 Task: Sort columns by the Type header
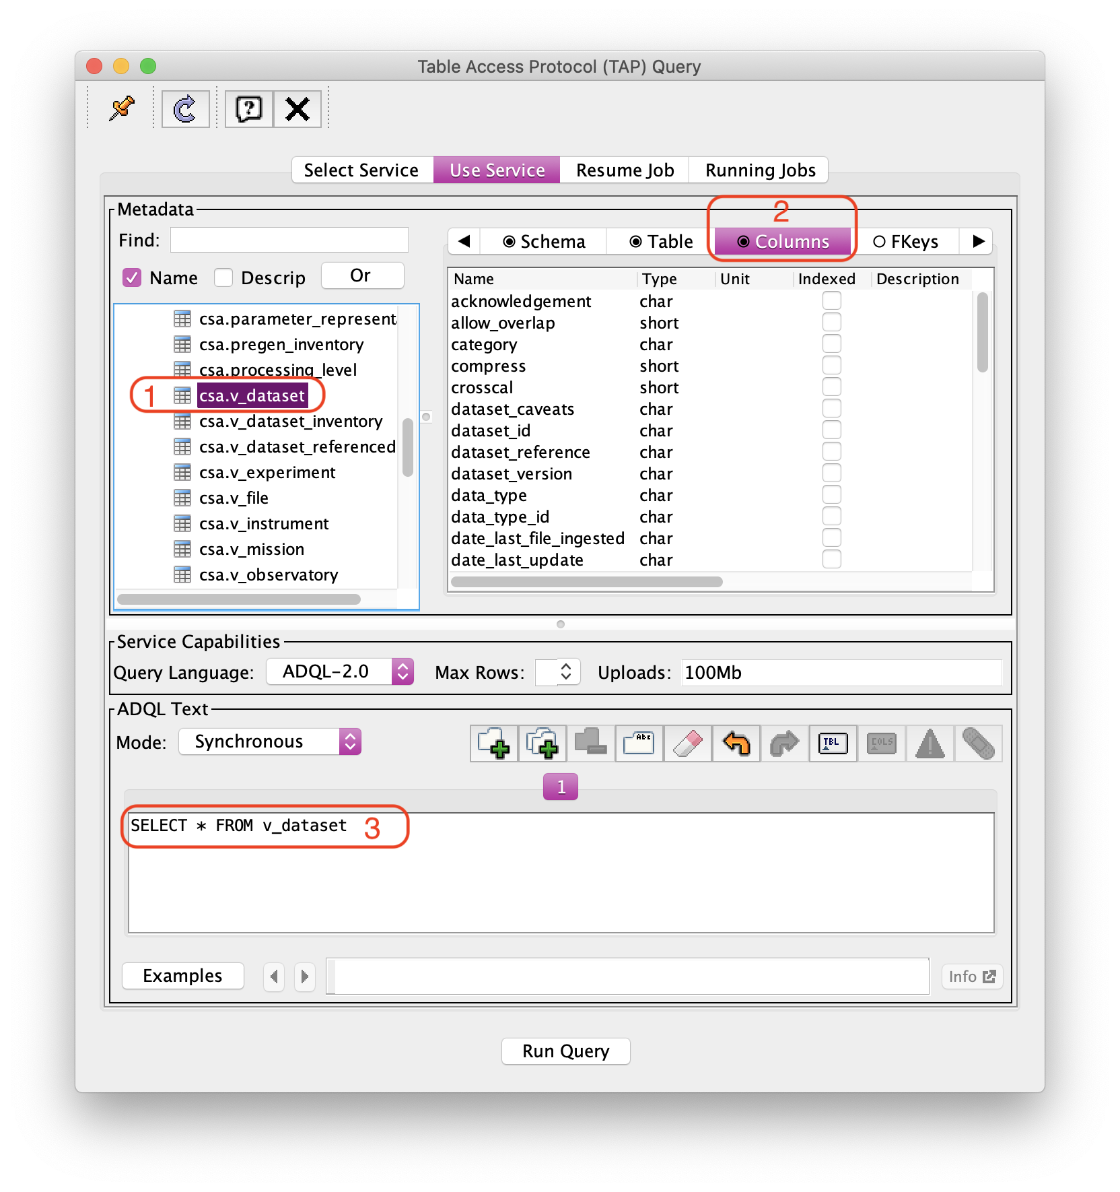[676, 279]
